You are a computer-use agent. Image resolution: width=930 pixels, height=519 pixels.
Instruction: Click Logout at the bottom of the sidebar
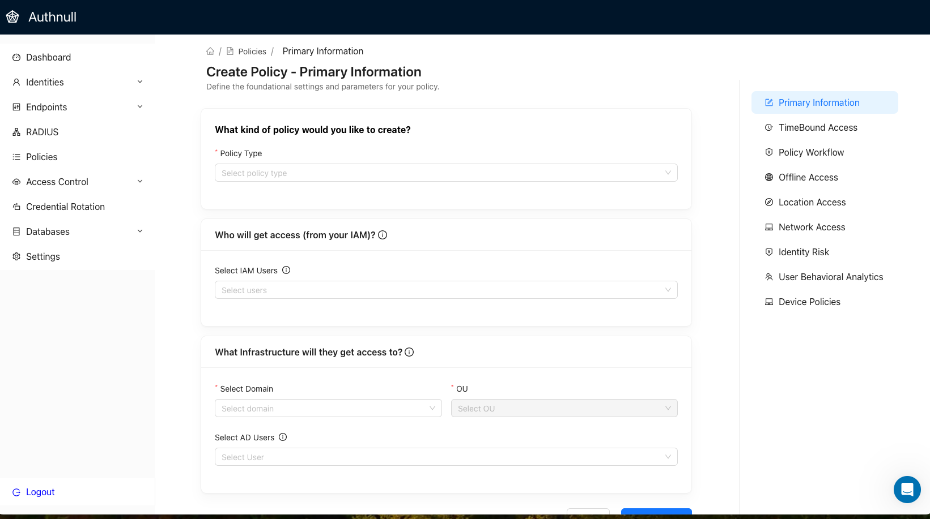tap(40, 492)
